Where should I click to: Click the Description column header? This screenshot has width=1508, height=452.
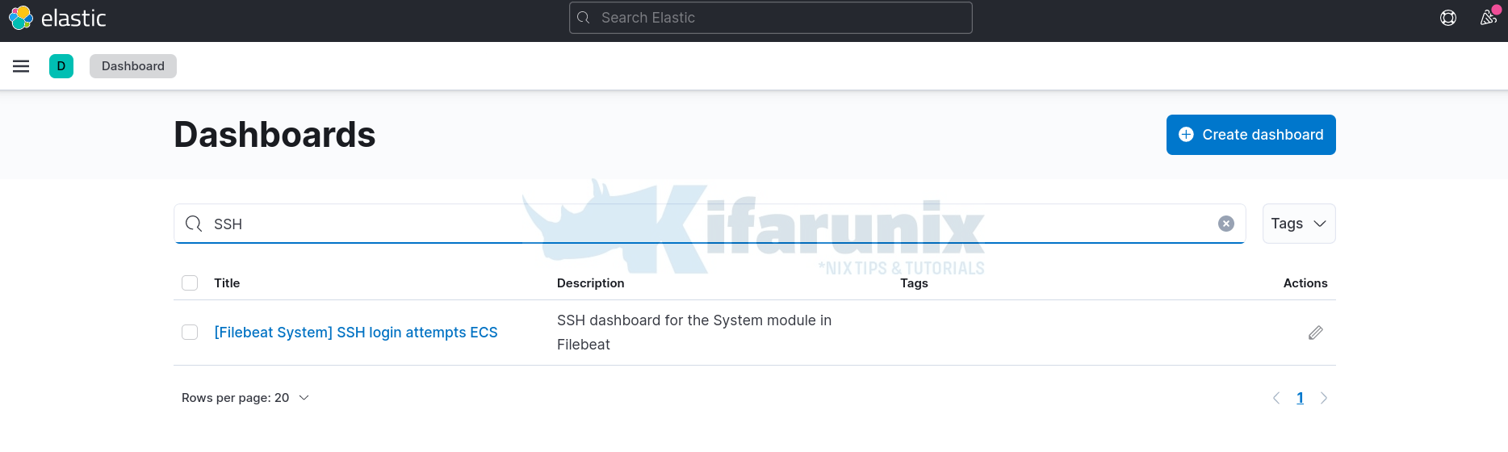click(591, 282)
